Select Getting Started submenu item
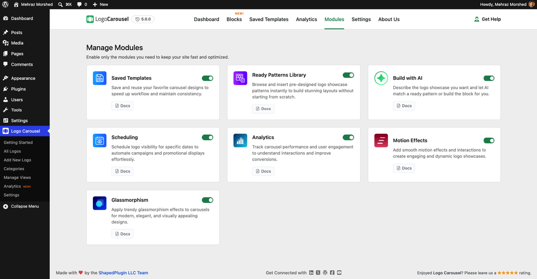 18,143
